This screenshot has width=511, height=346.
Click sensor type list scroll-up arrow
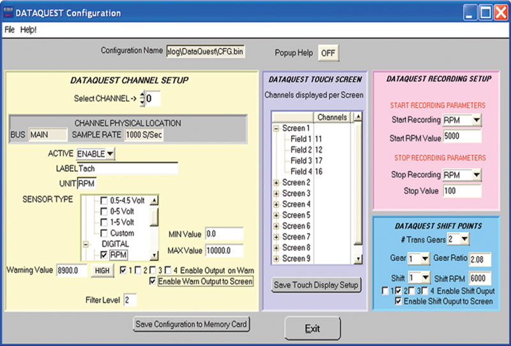pos(155,200)
